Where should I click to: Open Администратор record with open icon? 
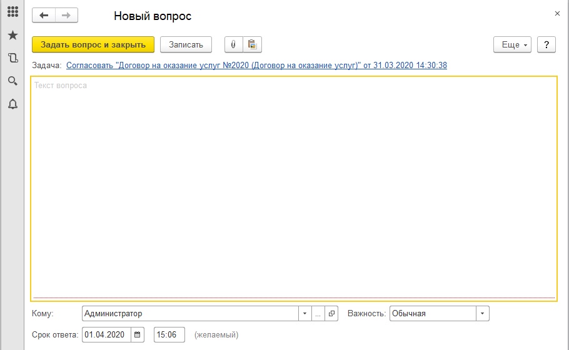(331, 313)
